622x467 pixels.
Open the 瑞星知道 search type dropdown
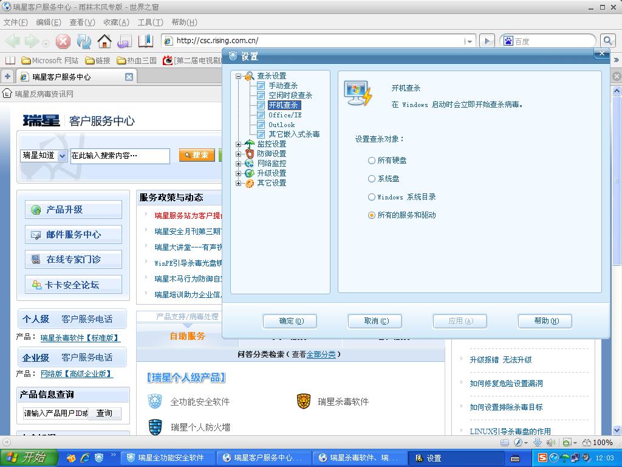(63, 156)
